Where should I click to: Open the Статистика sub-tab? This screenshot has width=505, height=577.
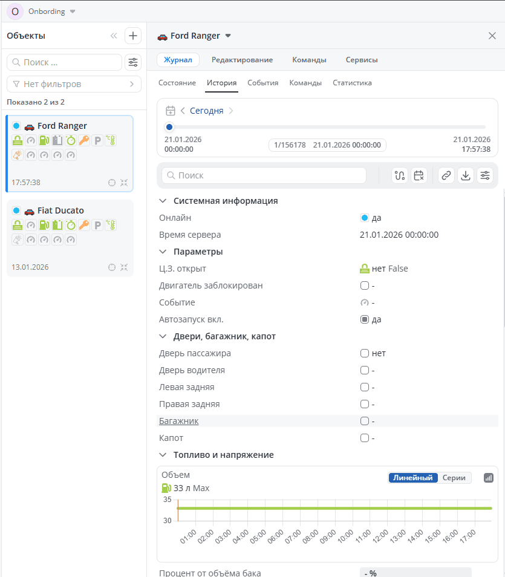(352, 83)
